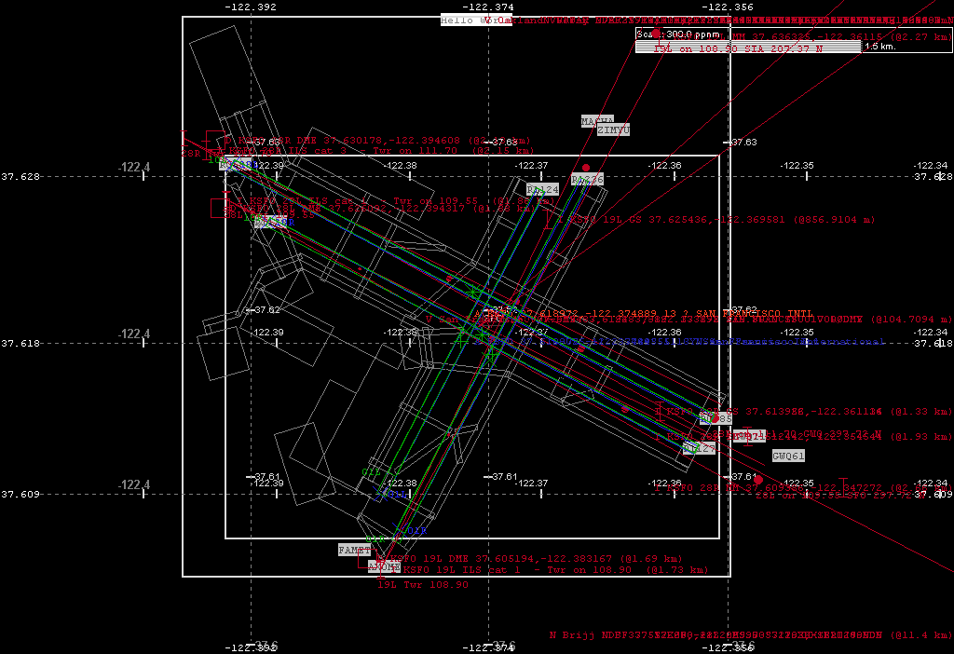Click the FAMET waypoint label
This screenshot has height=654, width=954.
point(354,551)
